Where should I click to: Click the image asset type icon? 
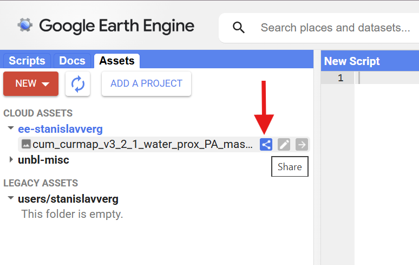tap(26, 144)
